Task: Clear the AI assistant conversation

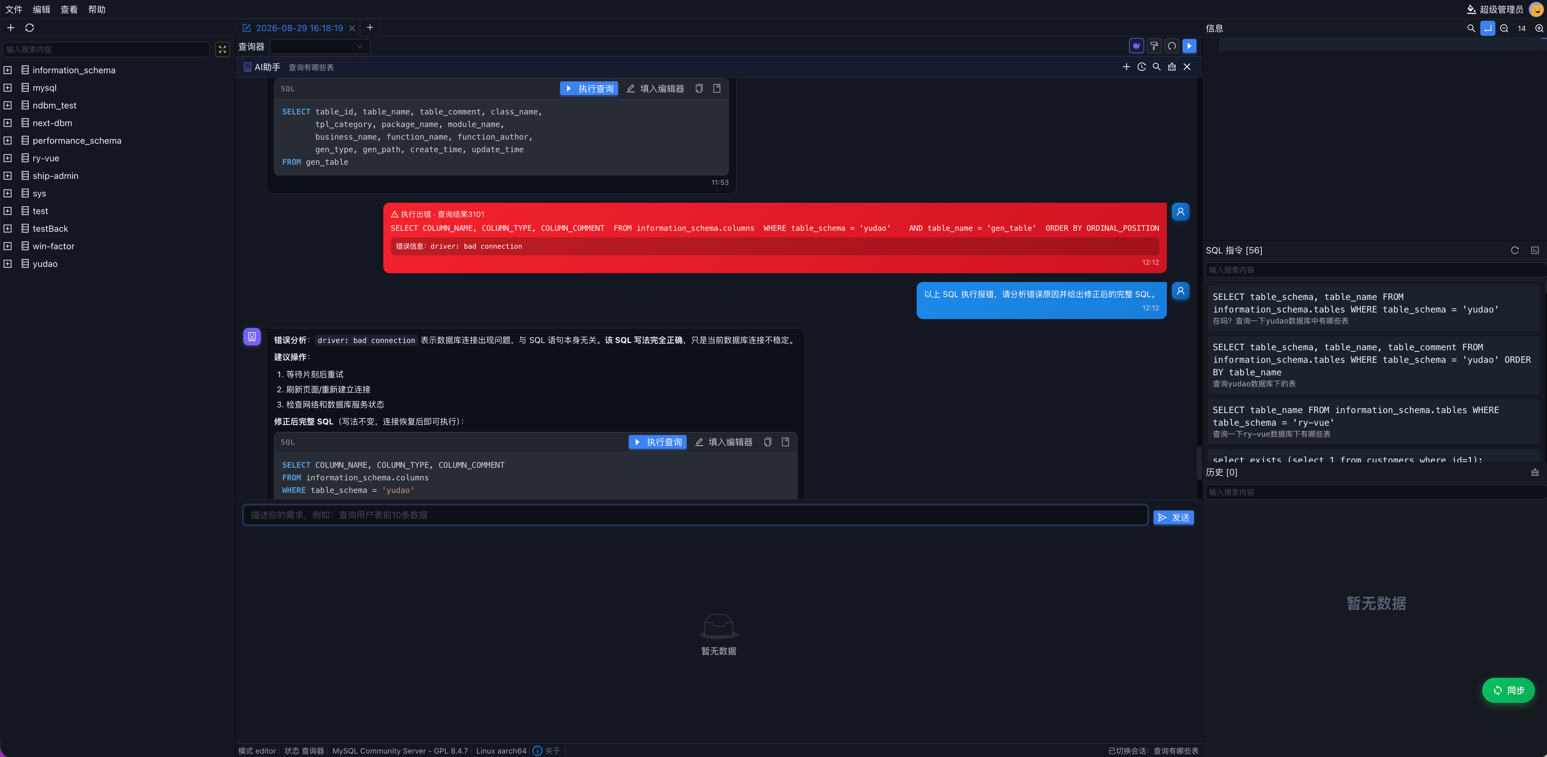Action: (1172, 67)
